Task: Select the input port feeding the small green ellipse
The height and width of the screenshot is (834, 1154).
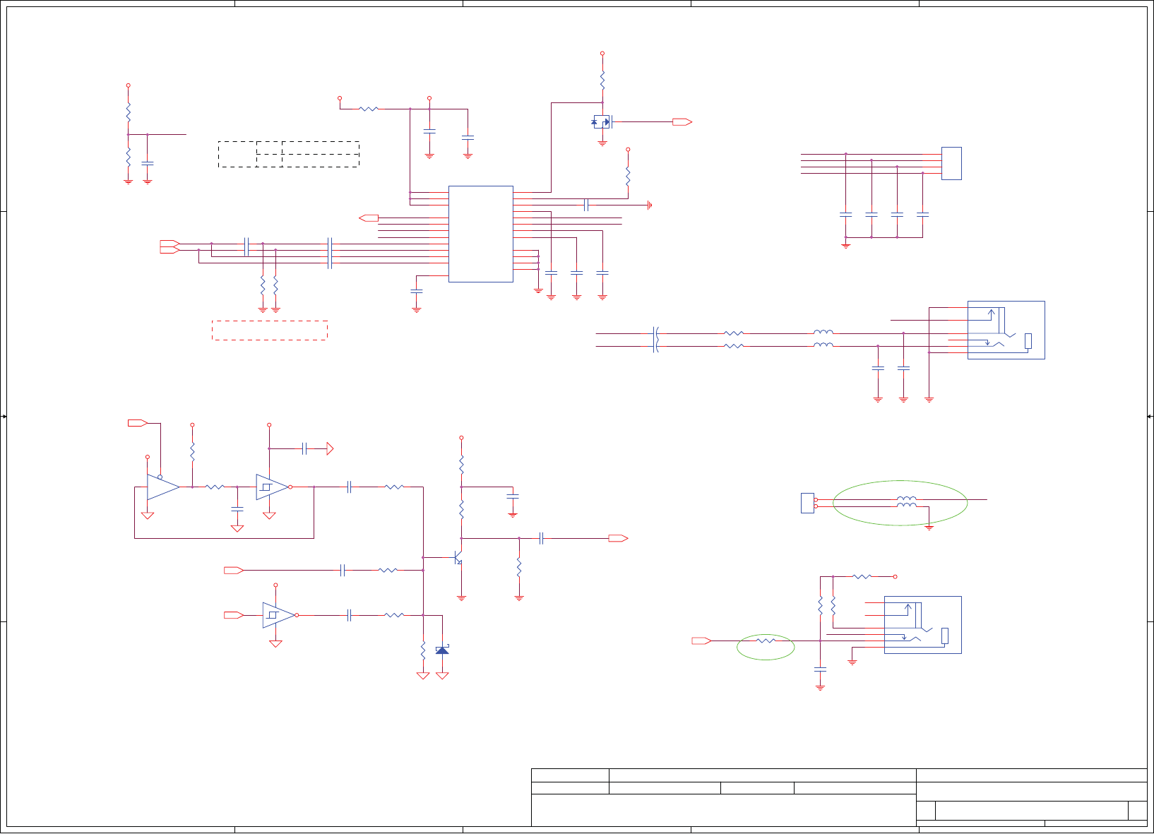Action: click(701, 641)
